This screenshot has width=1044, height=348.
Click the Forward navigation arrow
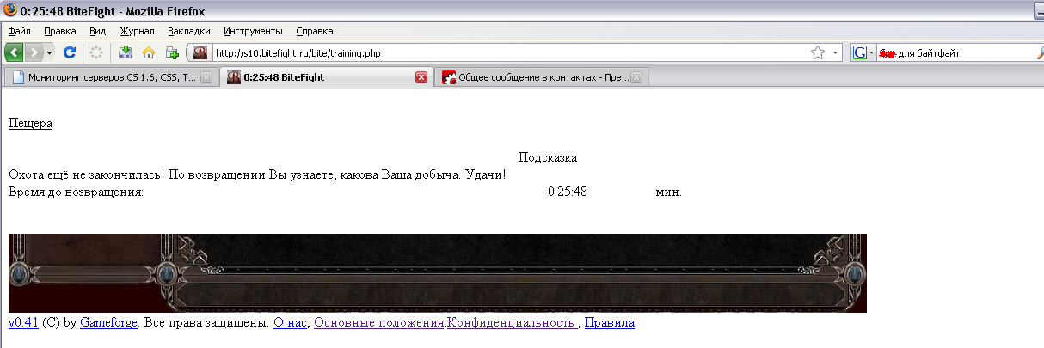click(34, 52)
